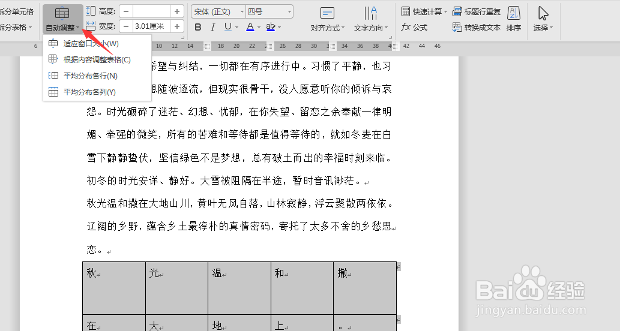The image size is (620, 331).
Task: Open the font color dropdown arrow
Action: pyautogui.click(x=259, y=27)
